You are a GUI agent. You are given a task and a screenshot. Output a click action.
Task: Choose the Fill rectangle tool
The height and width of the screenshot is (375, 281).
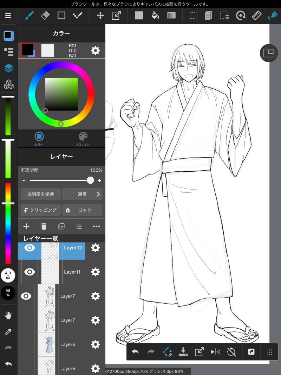pyautogui.click(x=139, y=15)
